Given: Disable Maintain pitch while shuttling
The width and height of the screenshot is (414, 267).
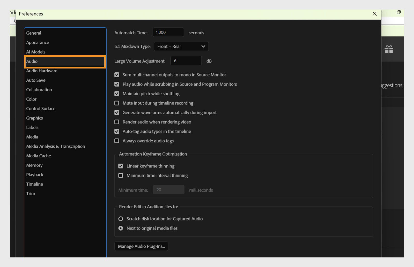Looking at the screenshot, I should [x=117, y=94].
